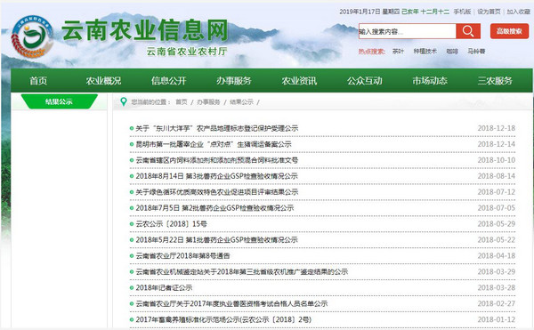Click the date 2018-07-05
534x330 pixels.
pos(497,208)
